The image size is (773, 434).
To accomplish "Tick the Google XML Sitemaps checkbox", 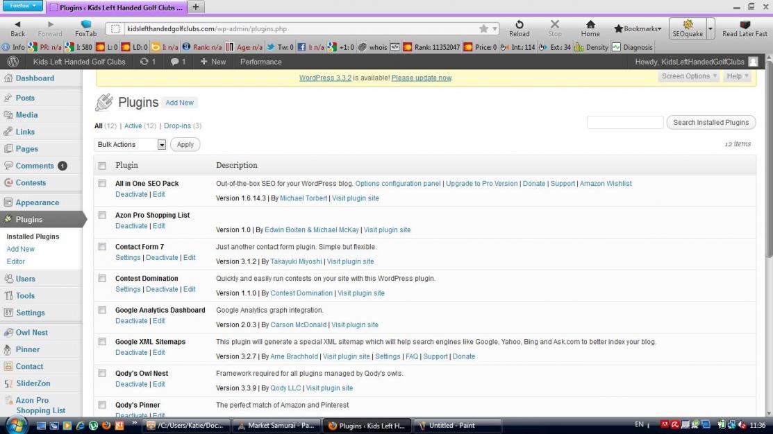I will click(102, 342).
